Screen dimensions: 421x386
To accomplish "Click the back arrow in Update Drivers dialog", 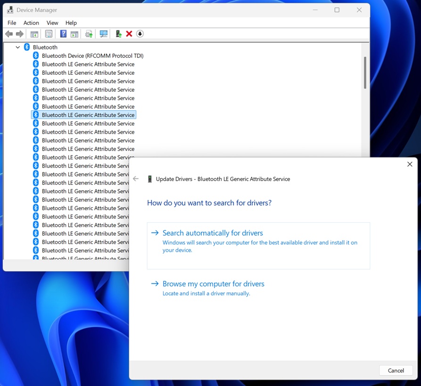I will click(136, 178).
